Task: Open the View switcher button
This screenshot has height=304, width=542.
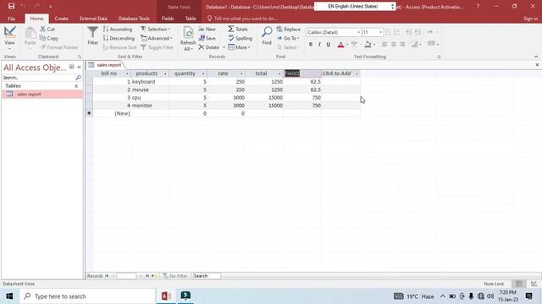Action: point(9,38)
